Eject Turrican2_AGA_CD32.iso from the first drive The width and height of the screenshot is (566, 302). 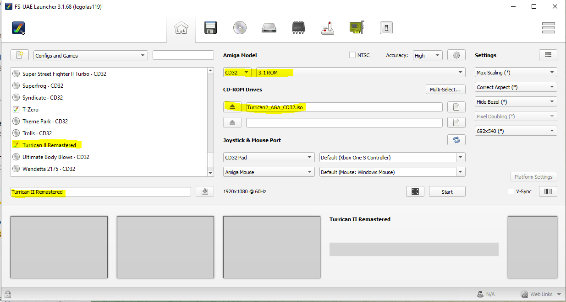coord(232,107)
